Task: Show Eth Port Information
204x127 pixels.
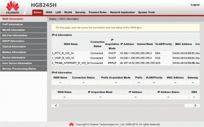Action: pyautogui.click(x=24, y=35)
